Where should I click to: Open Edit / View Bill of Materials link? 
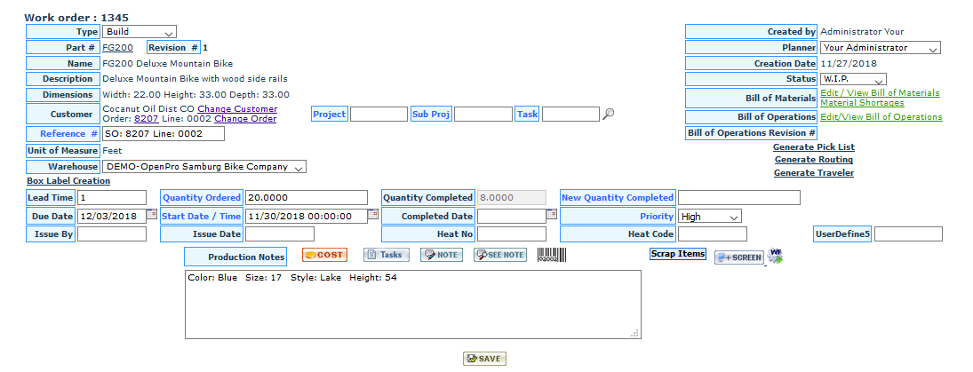pos(879,92)
